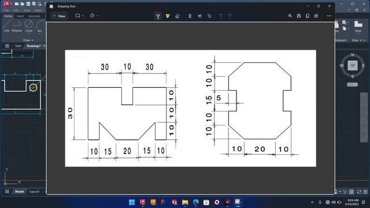The height and width of the screenshot is (208, 370).
Task: Click the yellow circle in AutoCAD drawing
Action: pos(34,88)
